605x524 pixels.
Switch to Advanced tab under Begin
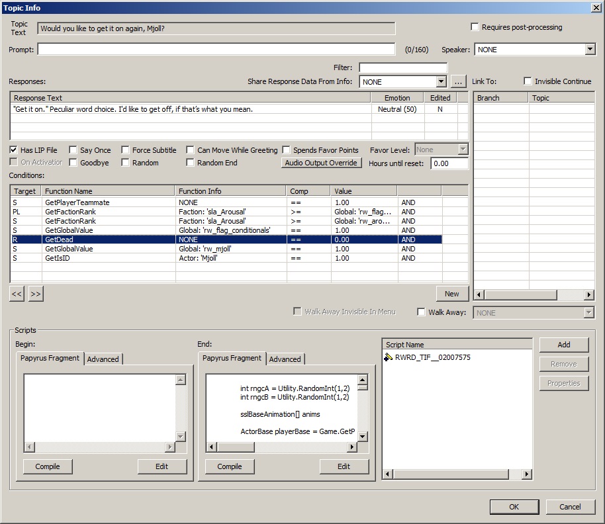pyautogui.click(x=103, y=359)
